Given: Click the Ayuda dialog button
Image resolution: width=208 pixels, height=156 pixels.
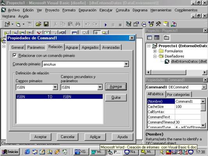Looking at the screenshot, I should pos(122,137).
